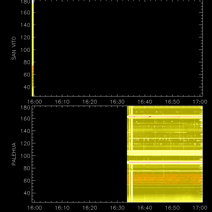Pick the 60 tick label on SAN VITO plot
The height and width of the screenshot is (212, 212).
pos(27,75)
